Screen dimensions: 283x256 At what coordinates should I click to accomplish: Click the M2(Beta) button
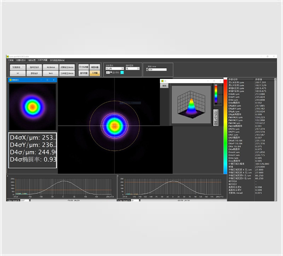pyautogui.click(x=51, y=67)
